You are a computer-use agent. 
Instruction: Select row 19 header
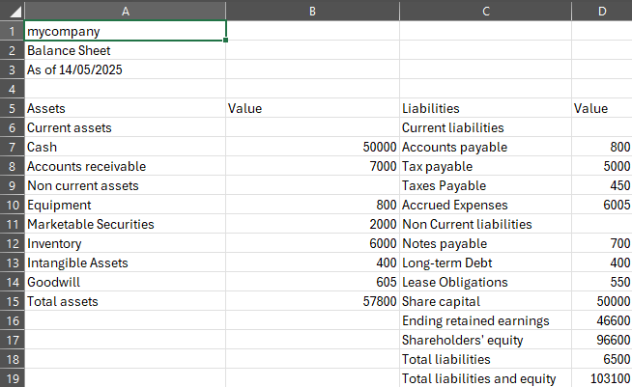[x=13, y=378]
